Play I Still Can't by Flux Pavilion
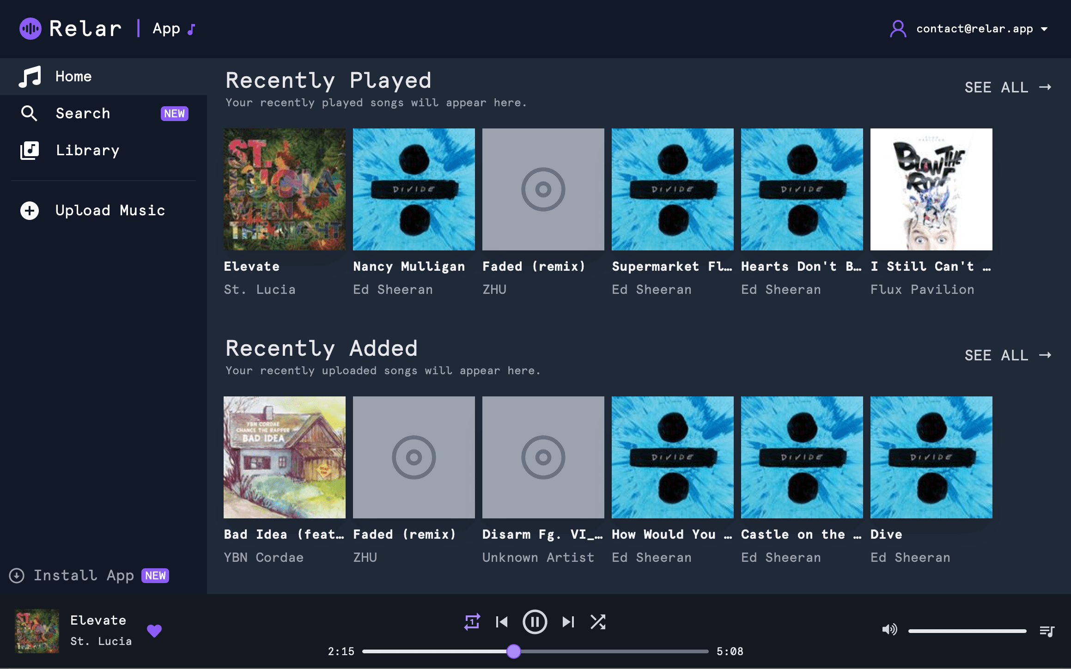Screen dimensions: 1071x669 [x=931, y=189]
